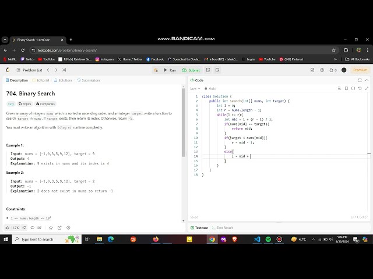Viewport: 373px width, 279px height.
Task: Click the debugger icon beside Run
Action: coord(156,70)
